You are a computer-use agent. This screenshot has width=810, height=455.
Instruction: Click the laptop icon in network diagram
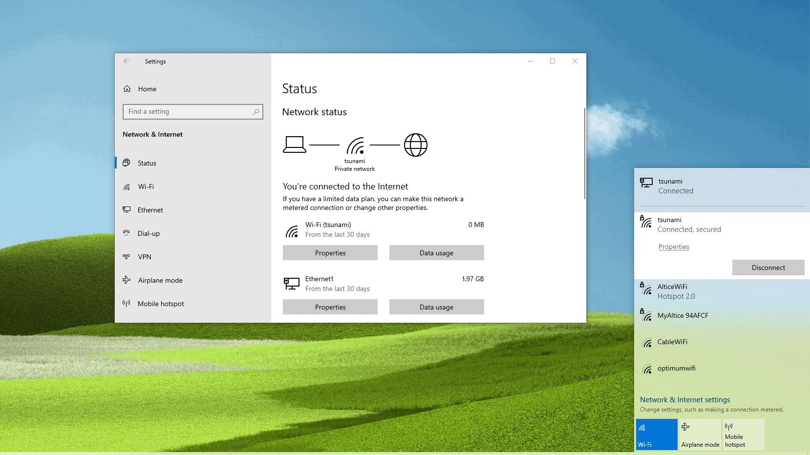[295, 145]
